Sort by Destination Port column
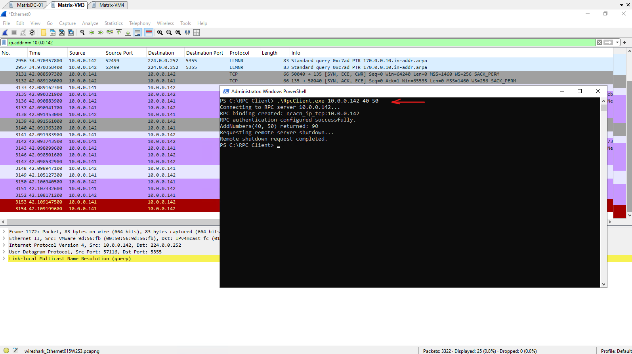The image size is (632, 354). pos(206,53)
